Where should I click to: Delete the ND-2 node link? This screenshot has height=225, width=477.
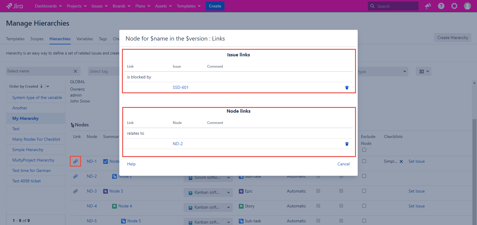[x=347, y=144]
